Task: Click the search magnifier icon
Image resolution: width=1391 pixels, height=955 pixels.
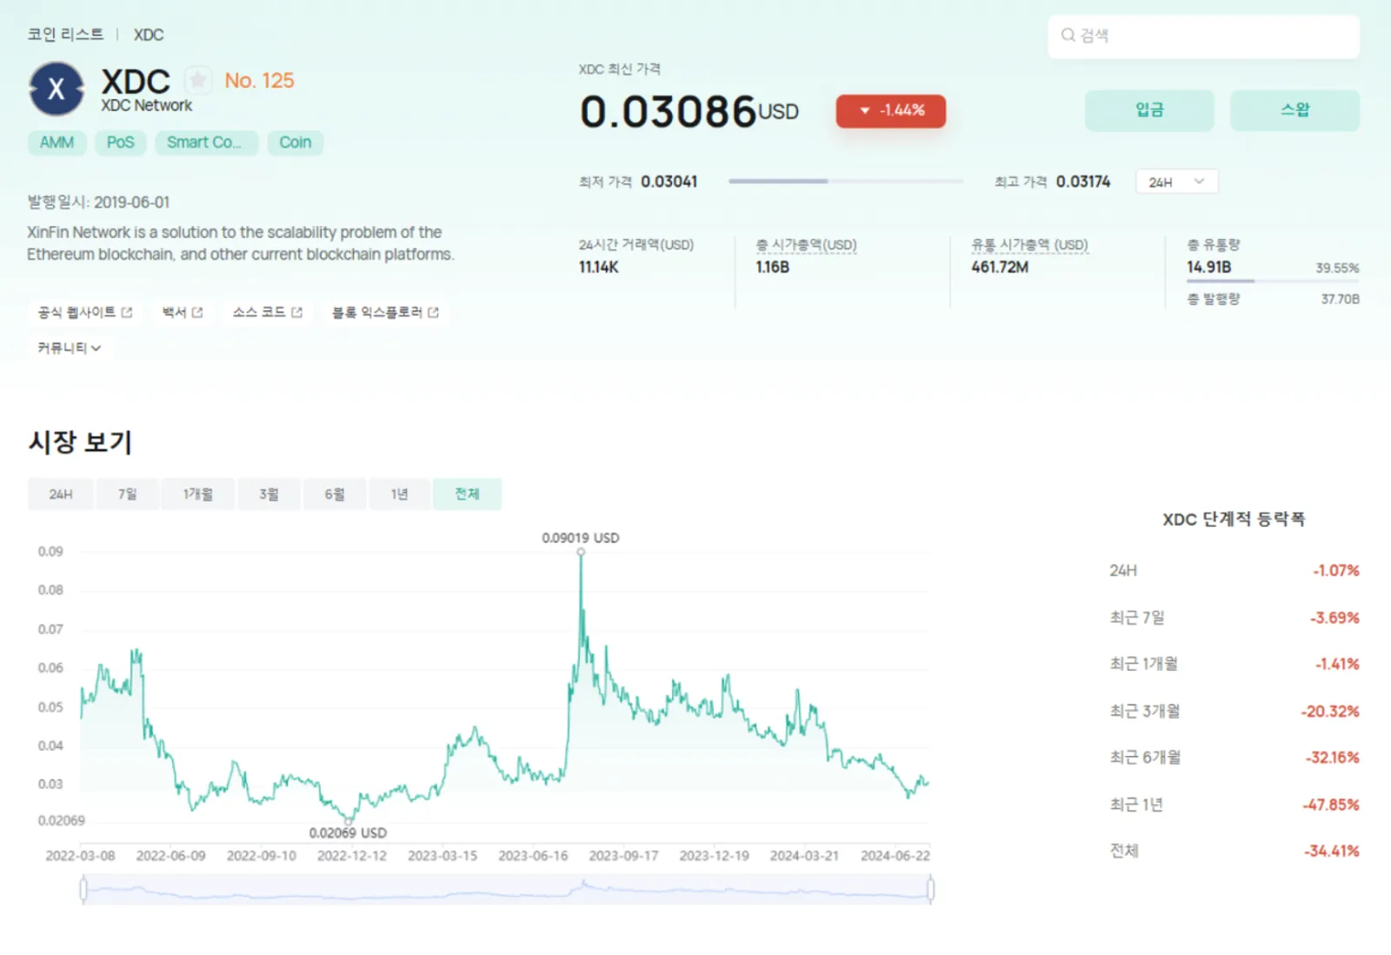Action: click(x=1068, y=36)
